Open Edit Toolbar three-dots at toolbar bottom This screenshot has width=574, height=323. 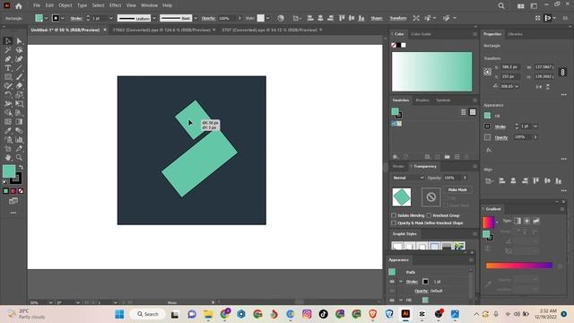(13, 213)
